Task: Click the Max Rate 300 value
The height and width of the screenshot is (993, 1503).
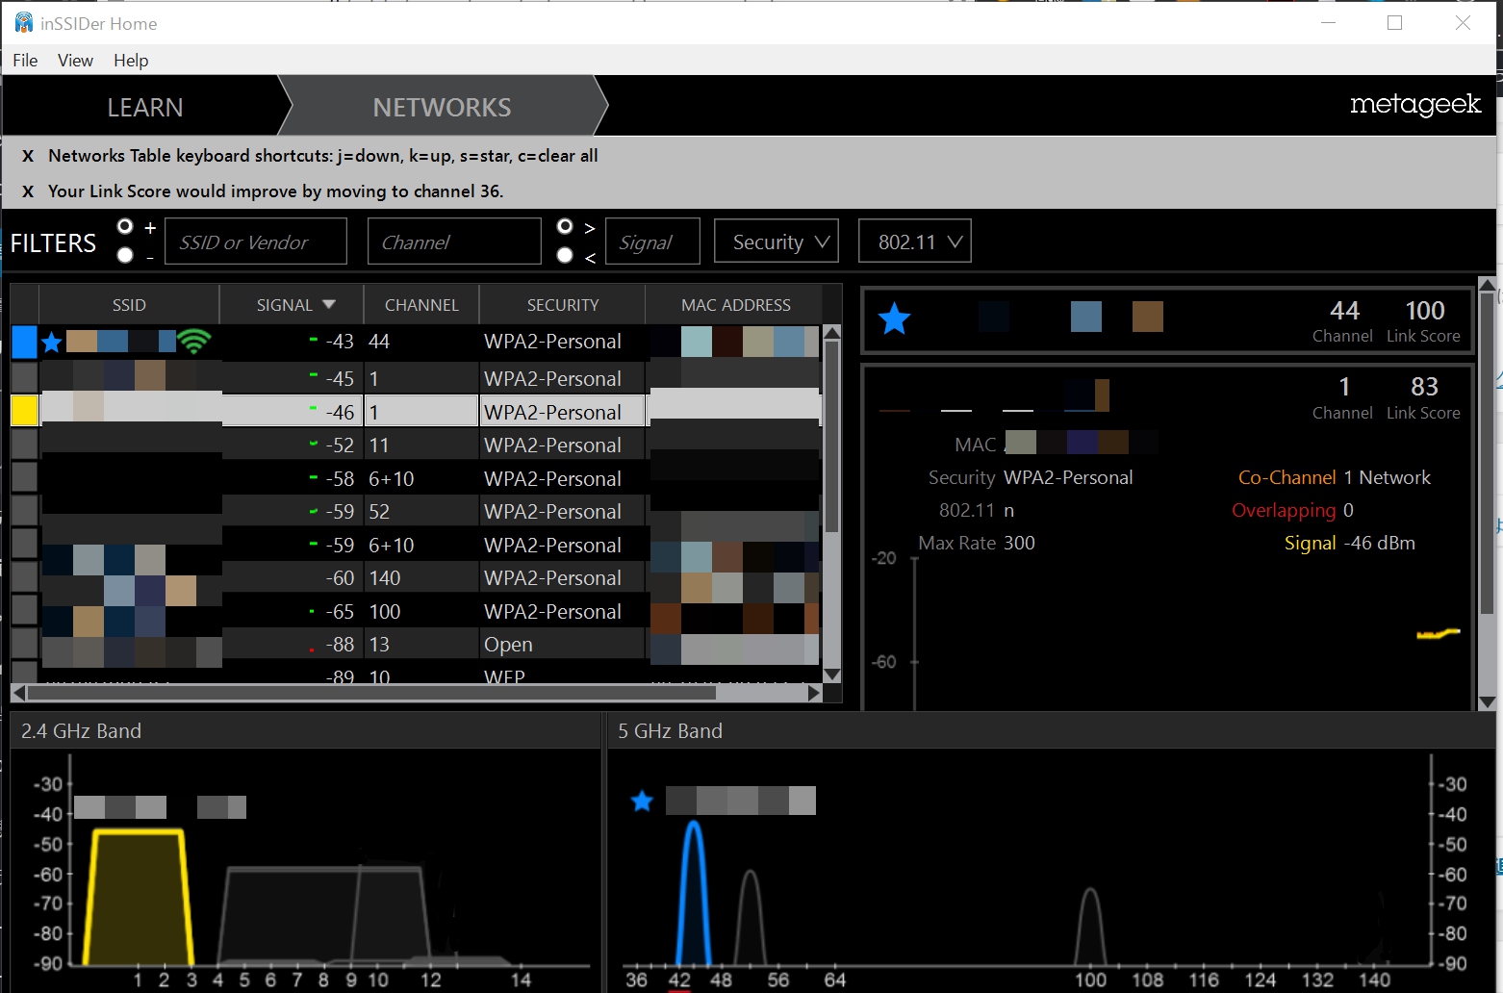Action: (x=1019, y=543)
